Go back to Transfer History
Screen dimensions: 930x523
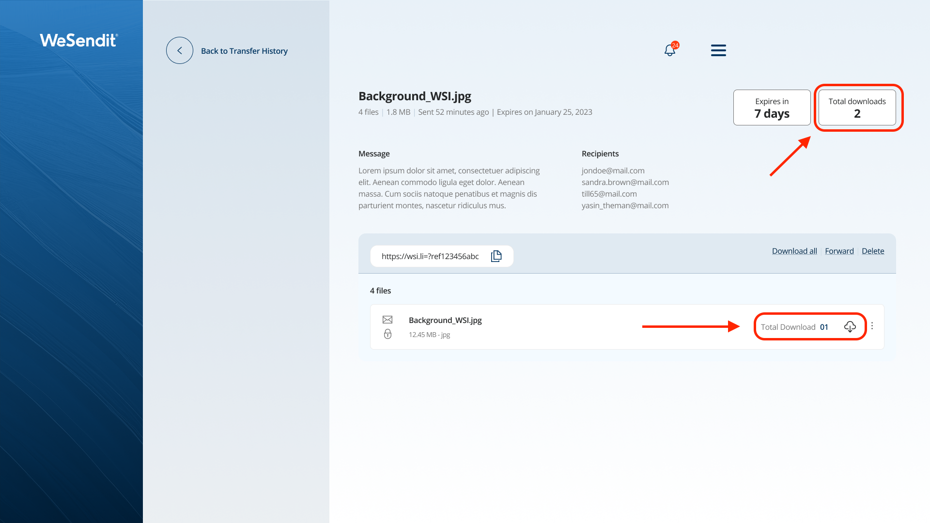(x=244, y=51)
